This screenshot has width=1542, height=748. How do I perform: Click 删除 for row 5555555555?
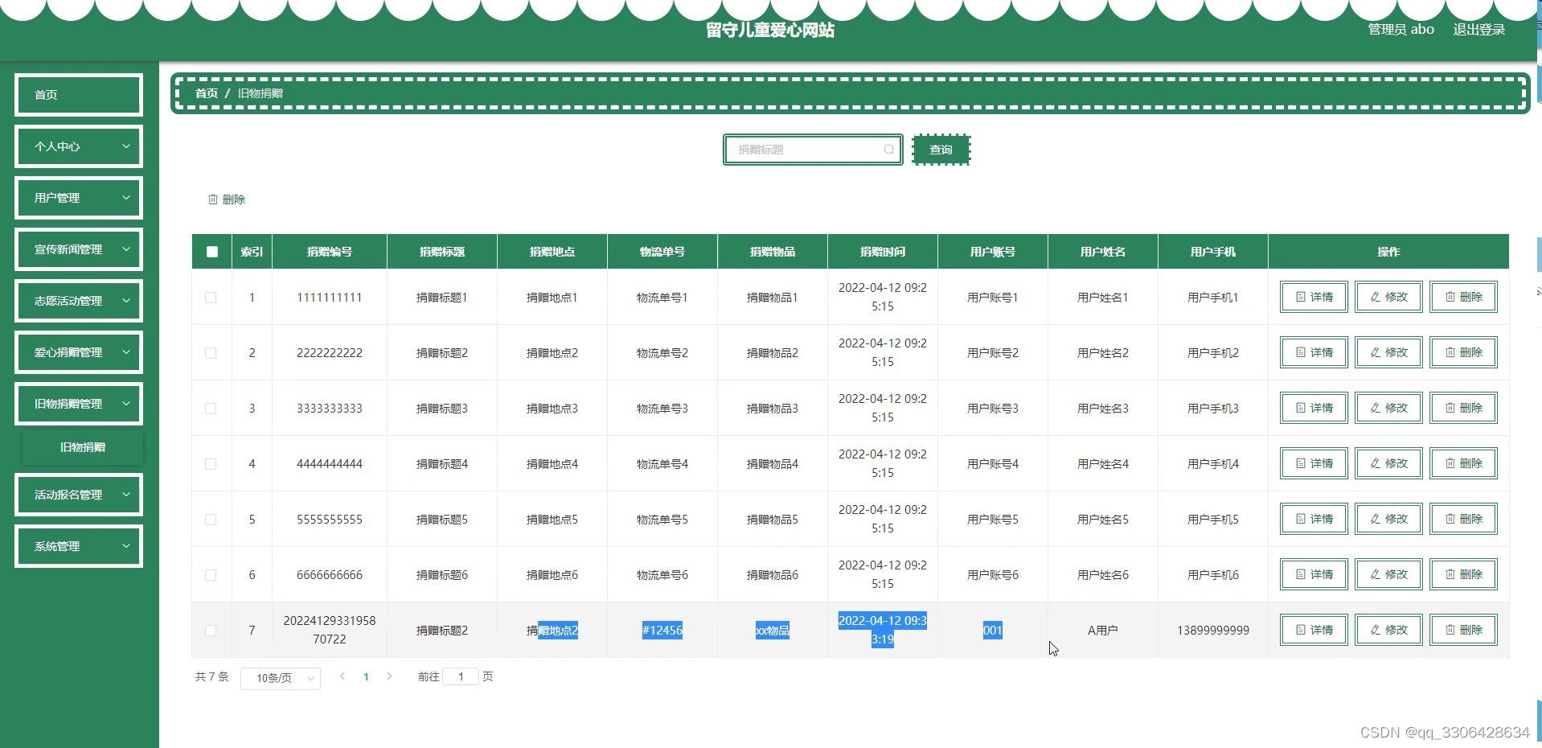[x=1463, y=519]
